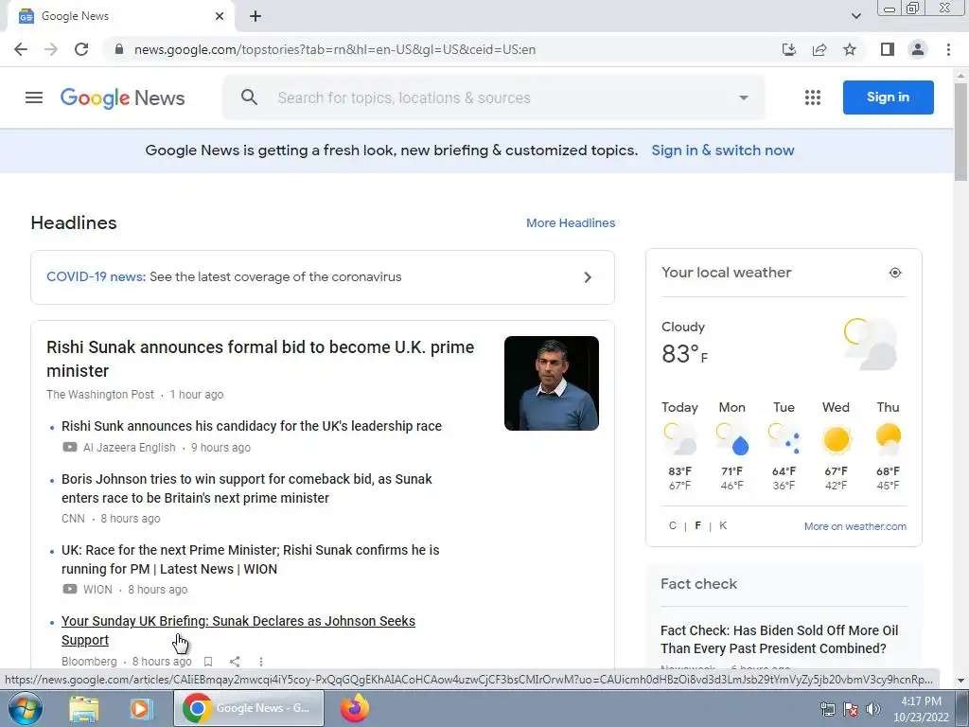Select Wednesday's sunny forecast icon
This screenshot has width=969, height=727.
coord(837,439)
